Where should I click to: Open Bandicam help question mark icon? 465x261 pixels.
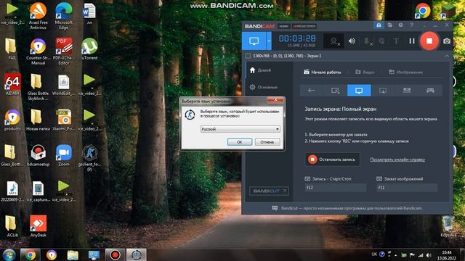tap(412, 25)
